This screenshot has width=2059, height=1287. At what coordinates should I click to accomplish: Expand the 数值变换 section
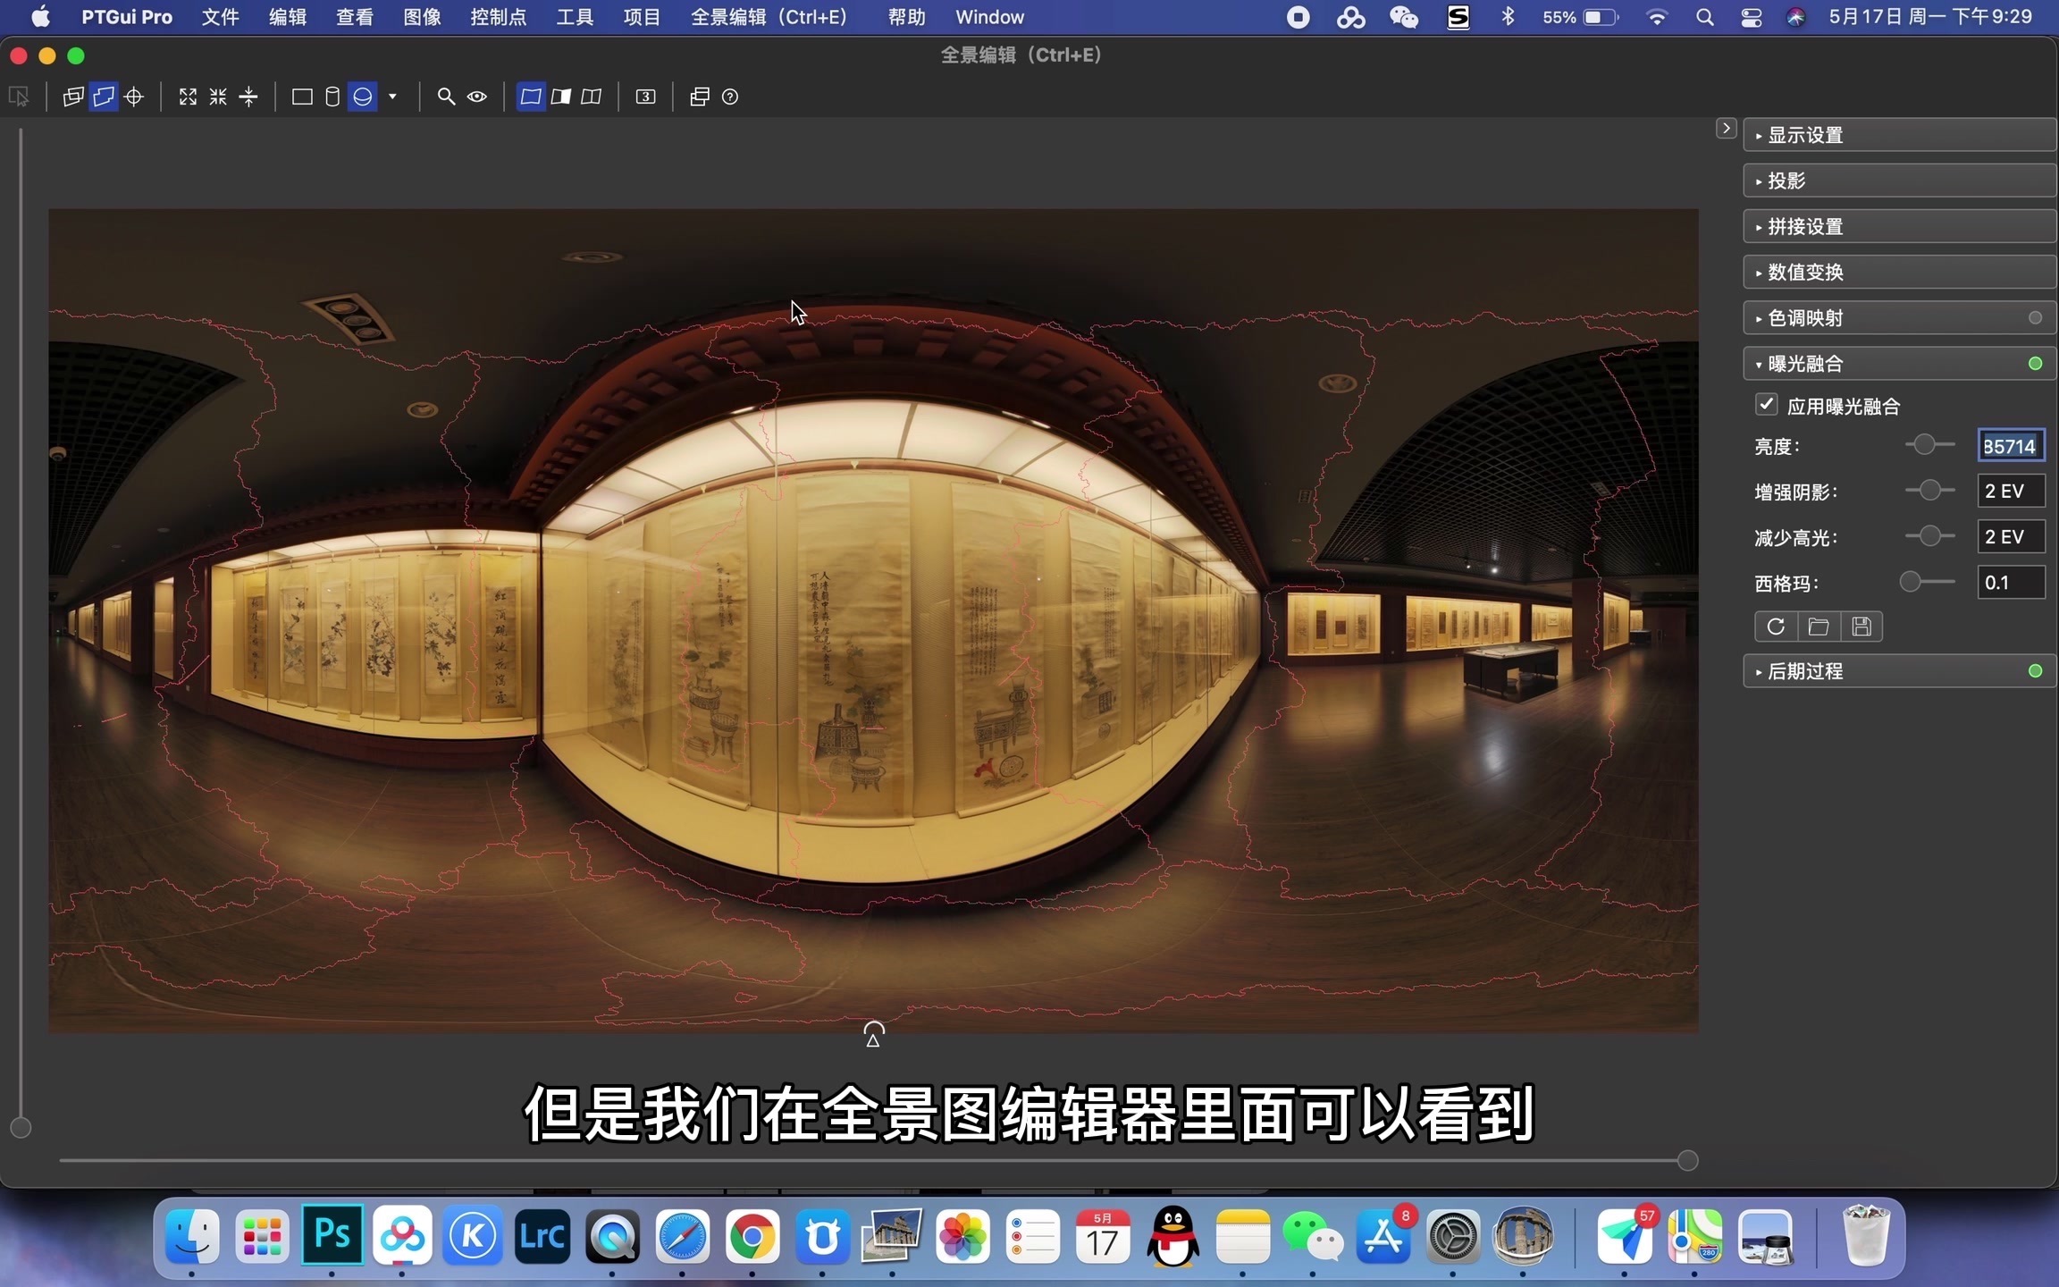pos(1900,272)
